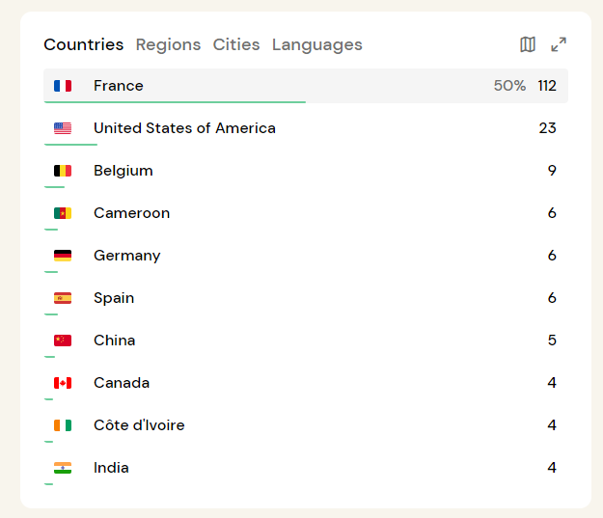Select the Côte d'Ivoire row

coord(139,425)
